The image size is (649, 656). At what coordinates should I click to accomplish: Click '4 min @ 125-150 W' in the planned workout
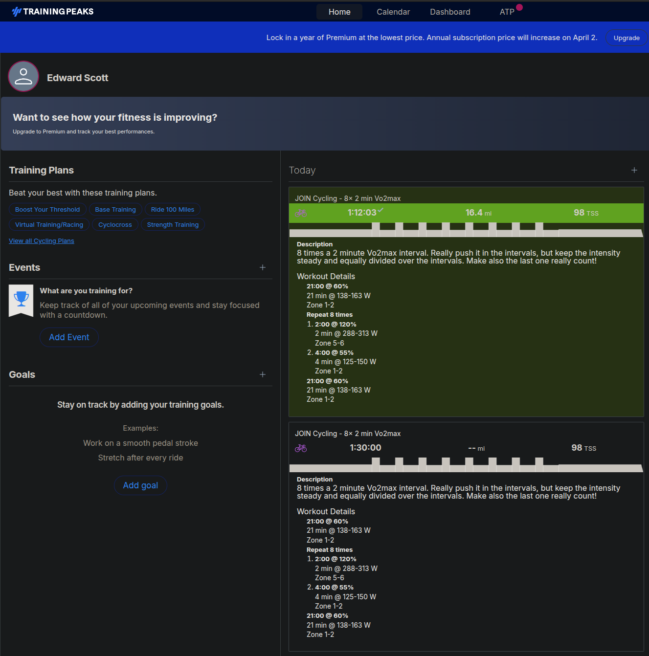pos(345,597)
